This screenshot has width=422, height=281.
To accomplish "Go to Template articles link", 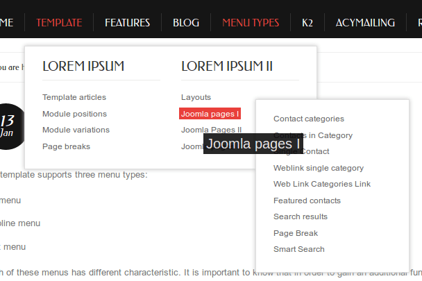I will click(74, 97).
